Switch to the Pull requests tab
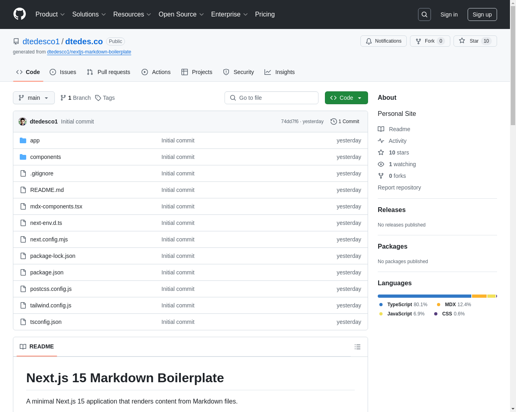The image size is (516, 412). [x=108, y=72]
